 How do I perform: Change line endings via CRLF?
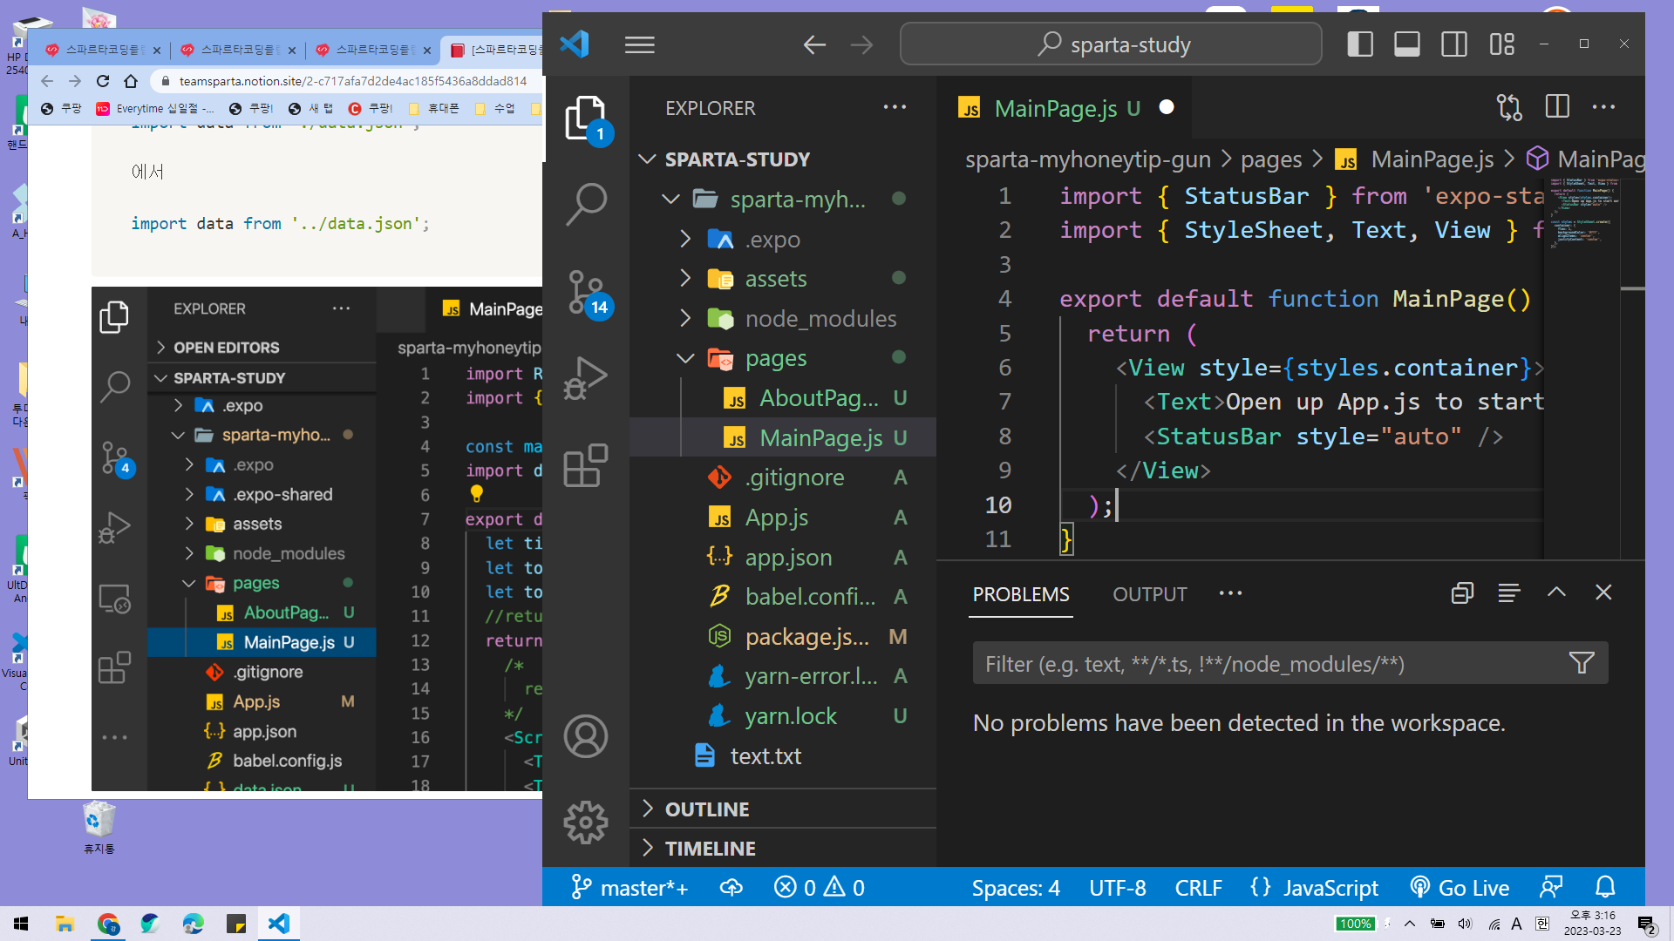coord(1198,888)
